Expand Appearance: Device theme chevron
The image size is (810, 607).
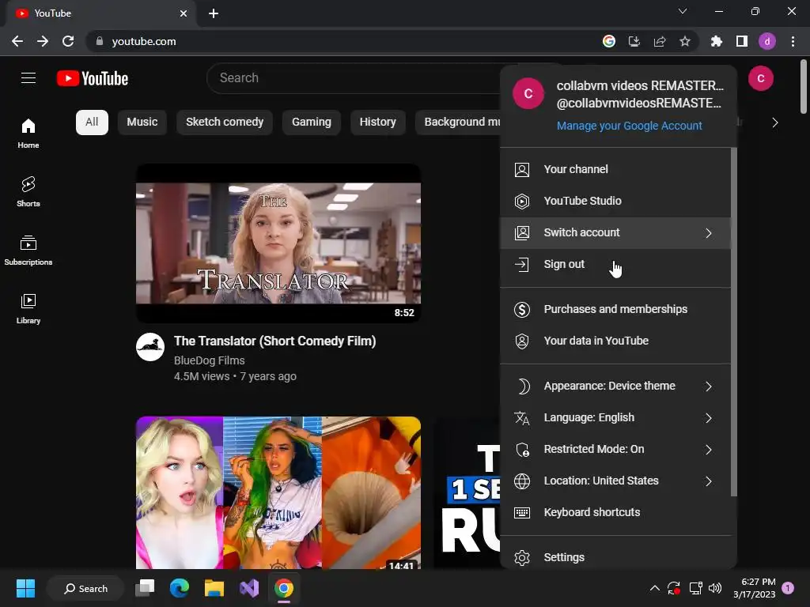709,386
